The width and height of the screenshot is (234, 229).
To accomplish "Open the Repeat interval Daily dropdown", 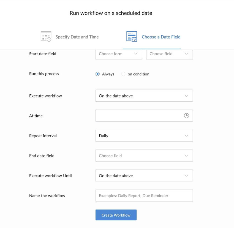I will pos(144,136).
